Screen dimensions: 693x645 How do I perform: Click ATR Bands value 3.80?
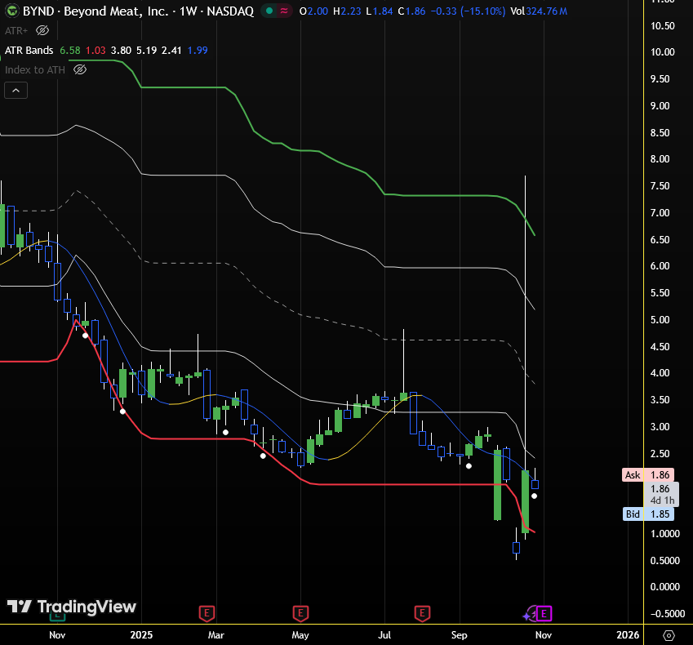[121, 51]
